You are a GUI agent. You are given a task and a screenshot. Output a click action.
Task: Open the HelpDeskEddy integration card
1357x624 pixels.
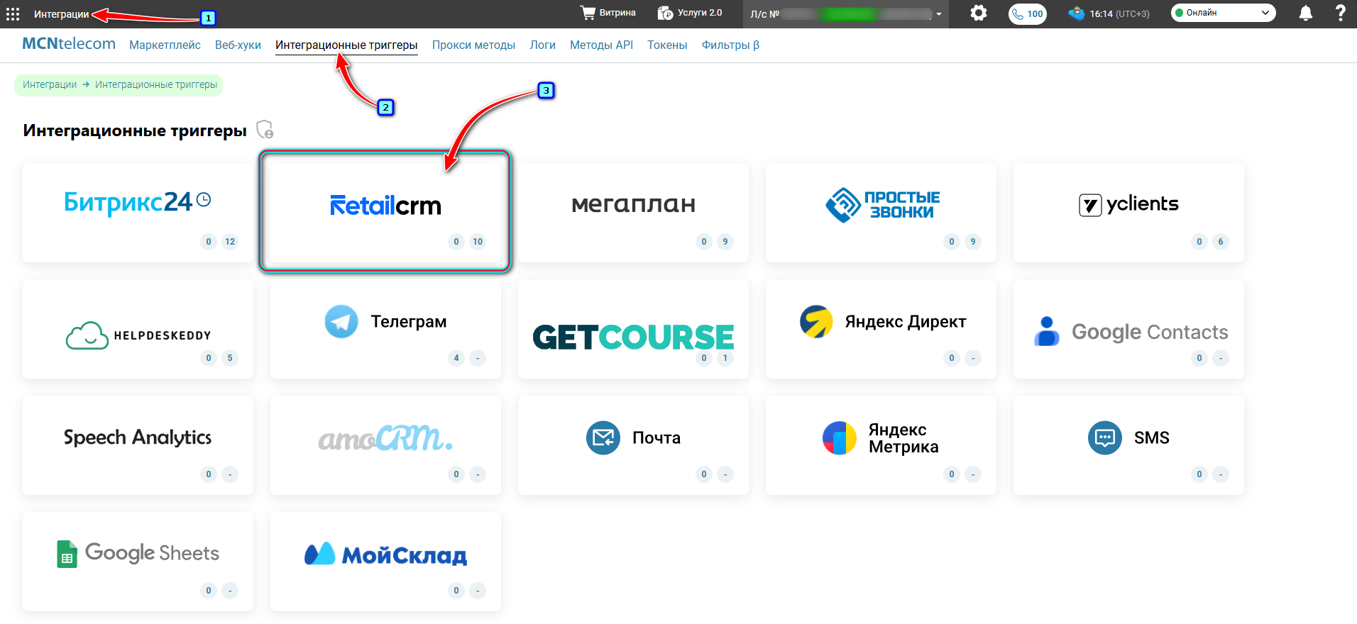point(138,329)
